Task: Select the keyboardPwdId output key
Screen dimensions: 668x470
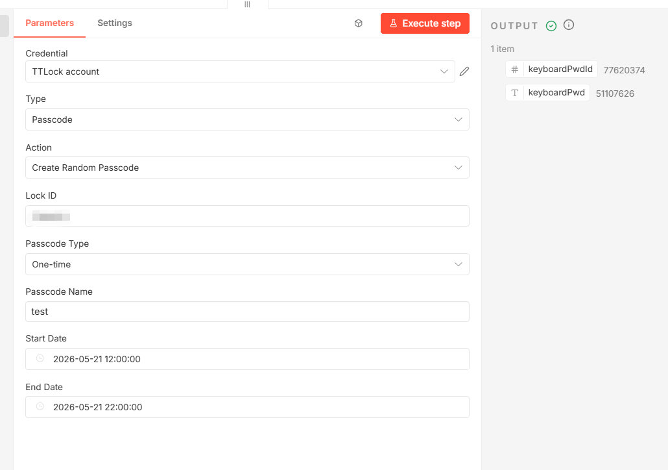Action: (x=560, y=69)
